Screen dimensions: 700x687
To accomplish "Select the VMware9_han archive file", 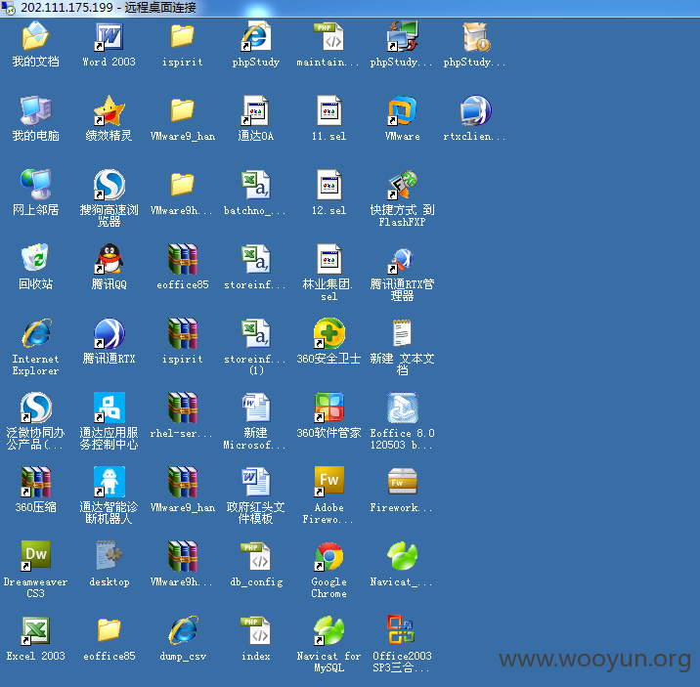I will click(x=182, y=481).
